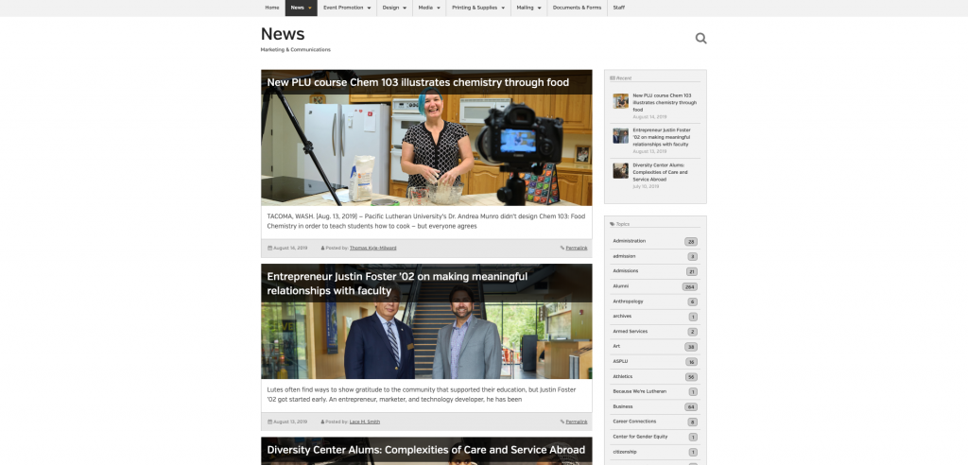Open the News menu item
The image size is (968, 465).
[297, 8]
